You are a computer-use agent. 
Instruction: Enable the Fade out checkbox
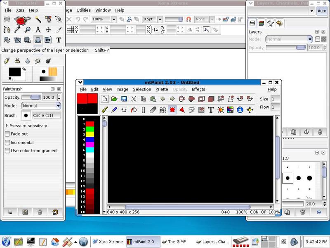click(7, 134)
